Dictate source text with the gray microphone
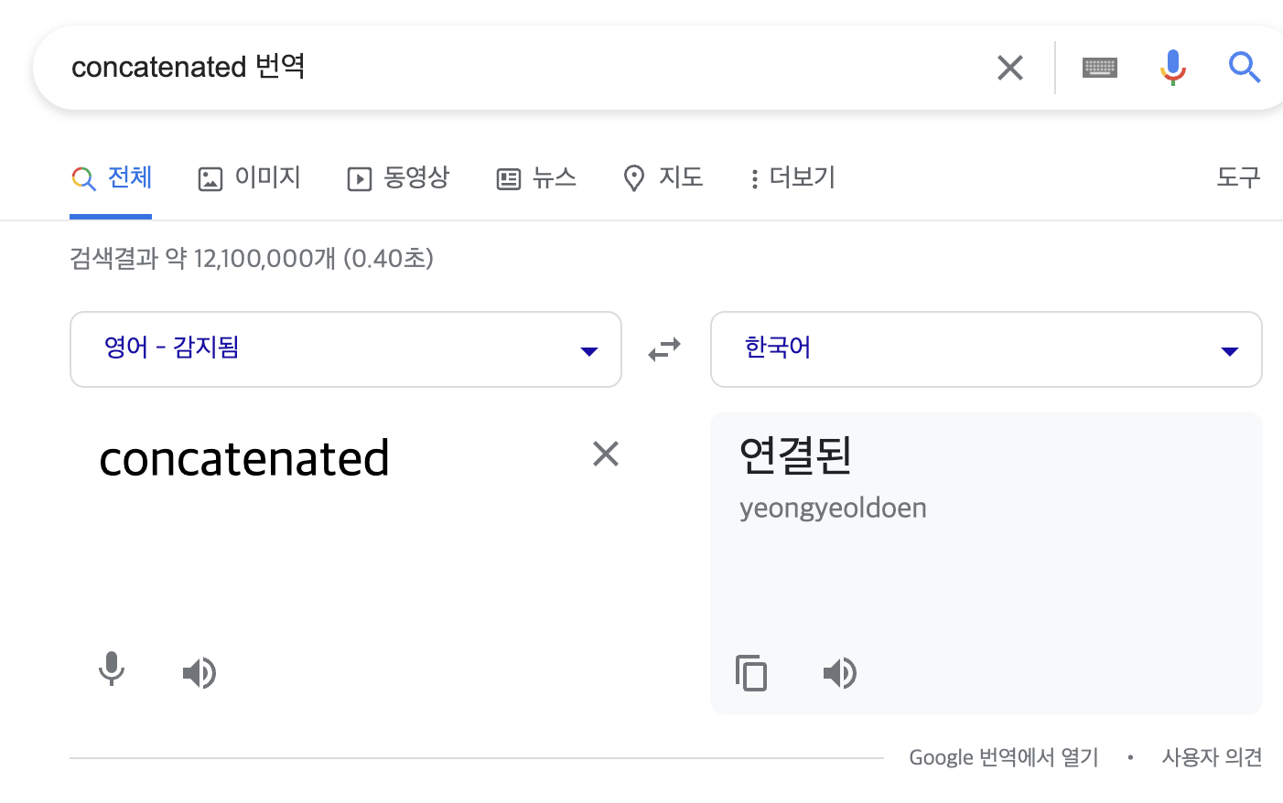The width and height of the screenshot is (1283, 803). pyautogui.click(x=112, y=669)
